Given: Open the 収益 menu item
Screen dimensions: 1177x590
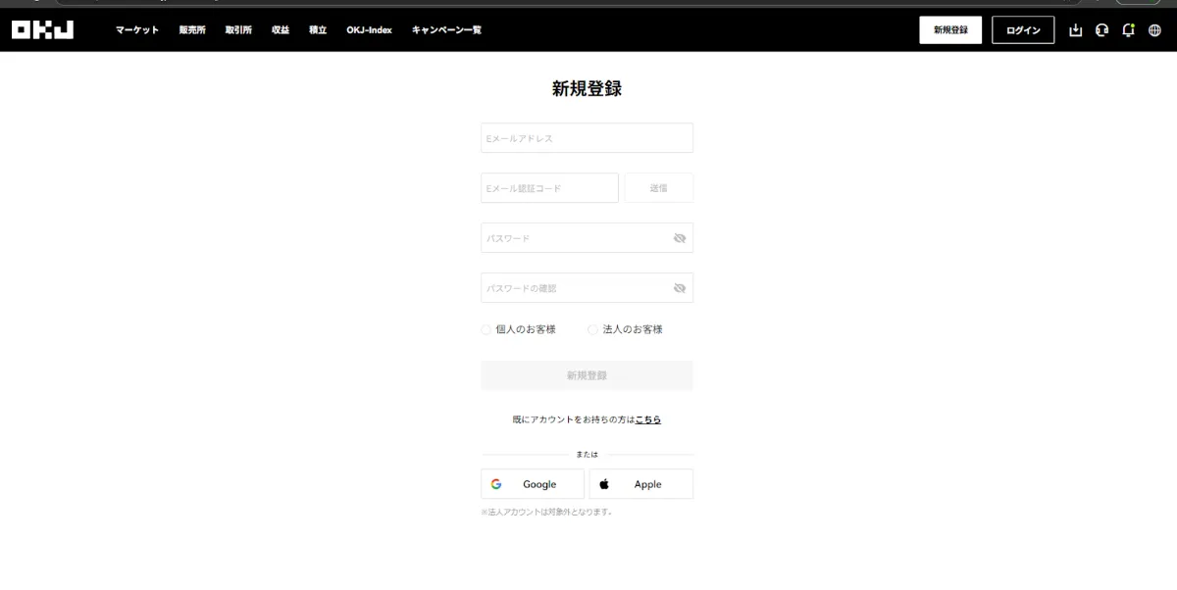Looking at the screenshot, I should tap(281, 30).
